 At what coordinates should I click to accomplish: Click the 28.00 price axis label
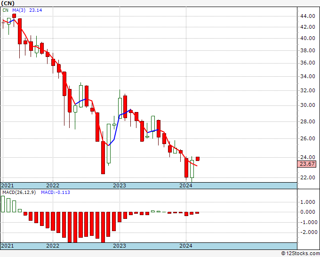pos(307,121)
